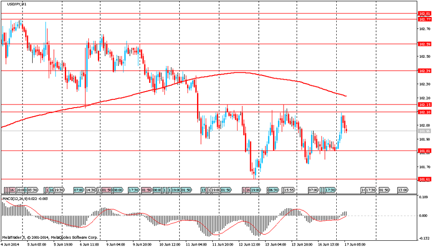Click the 6 Jun 11:00 time label

(x=89, y=245)
